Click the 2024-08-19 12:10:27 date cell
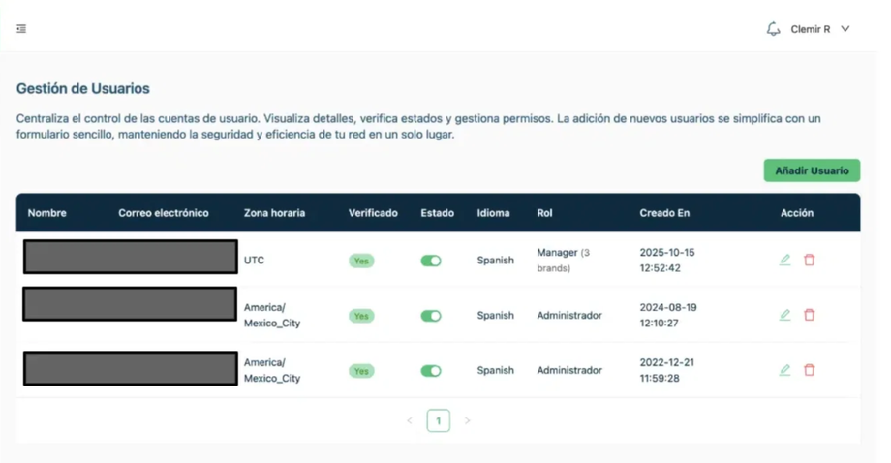 click(x=667, y=316)
